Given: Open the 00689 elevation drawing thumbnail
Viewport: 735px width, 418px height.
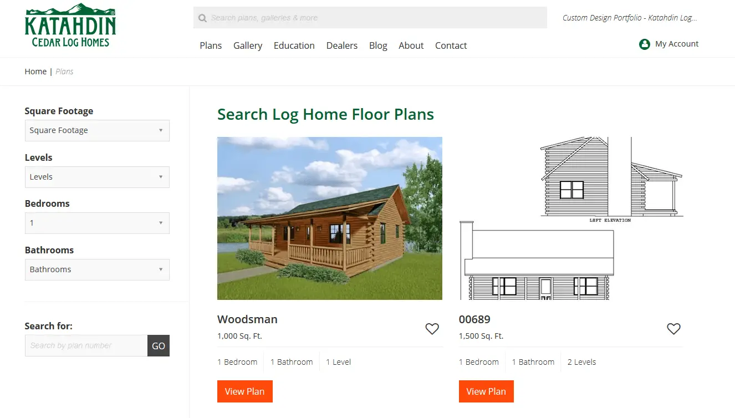Looking at the screenshot, I should (x=571, y=218).
